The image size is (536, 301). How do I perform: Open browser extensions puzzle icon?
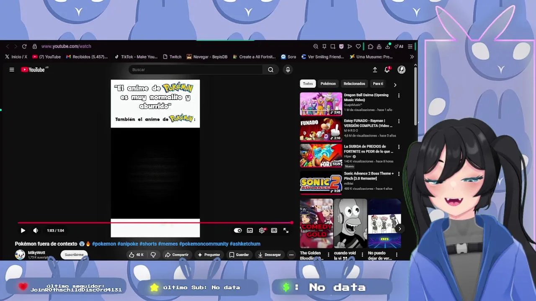[371, 46]
